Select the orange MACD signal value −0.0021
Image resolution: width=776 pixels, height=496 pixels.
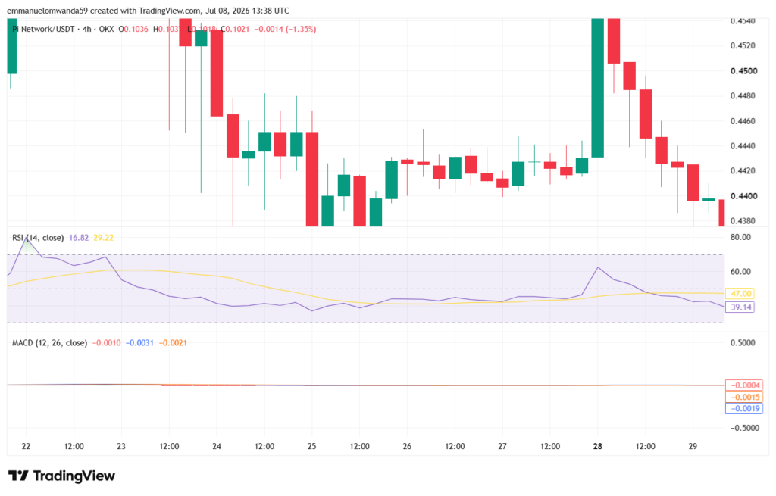pyautogui.click(x=173, y=343)
